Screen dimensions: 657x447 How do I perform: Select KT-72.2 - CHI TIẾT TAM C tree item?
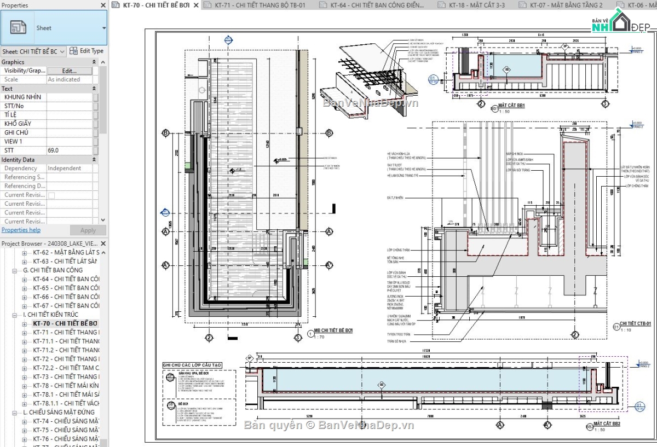(x=66, y=368)
